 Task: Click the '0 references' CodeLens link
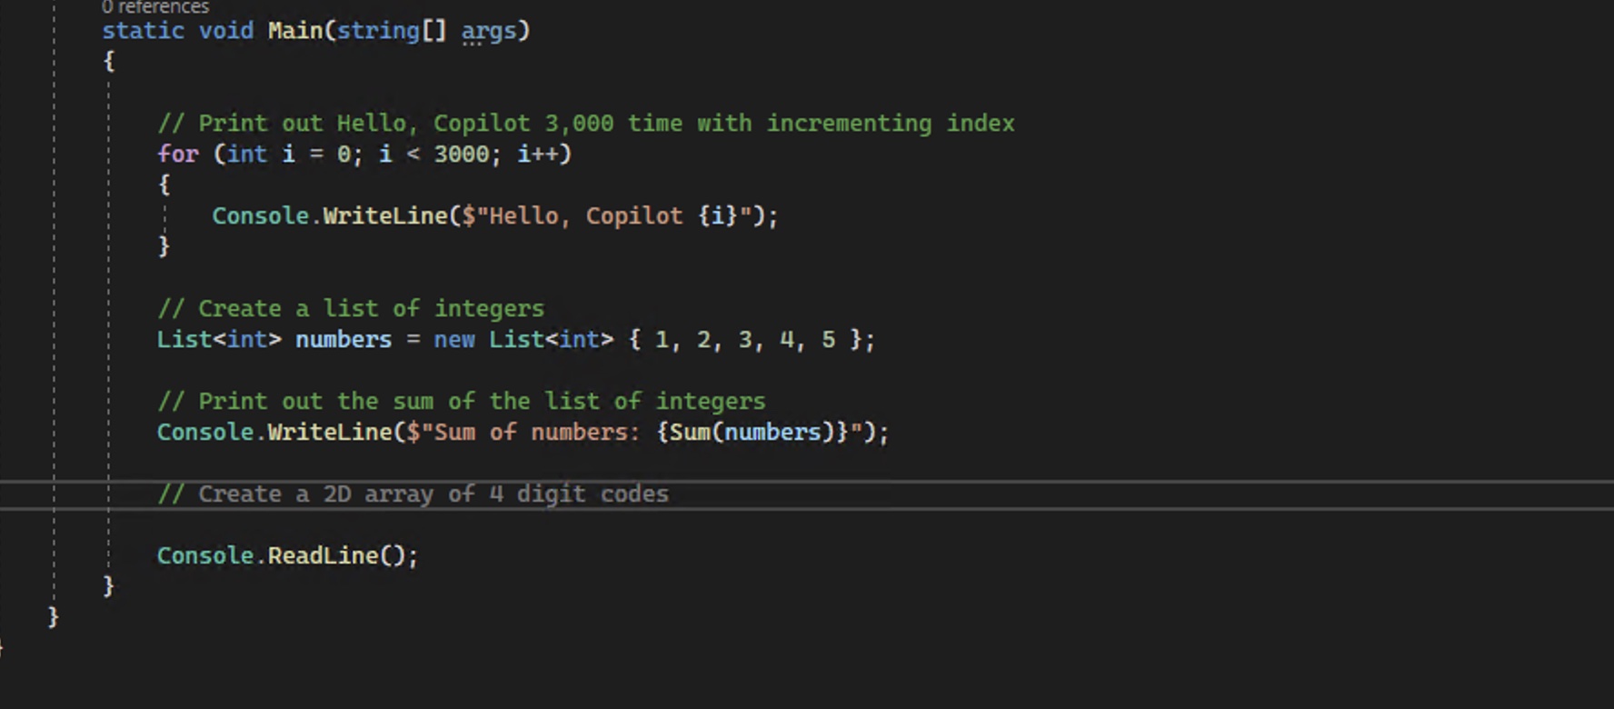[155, 7]
